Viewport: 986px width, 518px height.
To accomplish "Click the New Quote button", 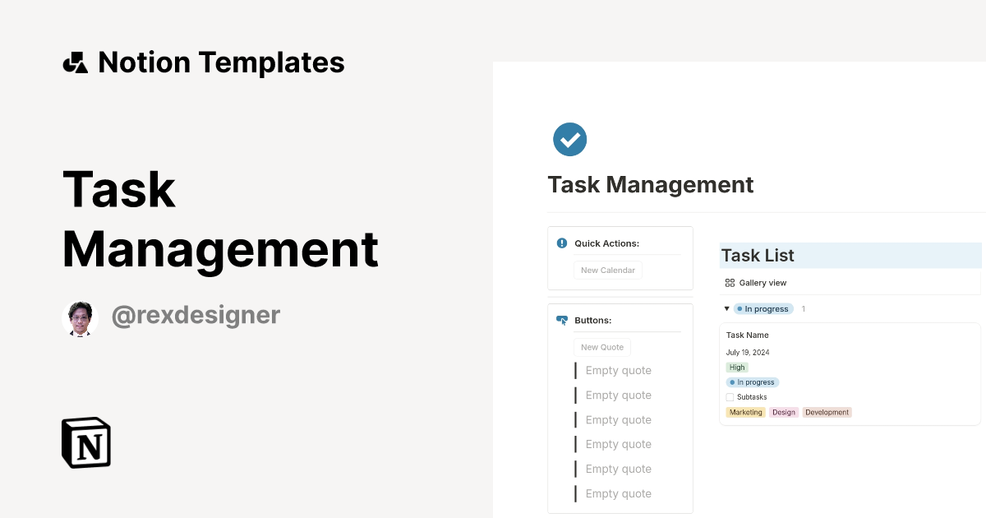I will 601,346.
